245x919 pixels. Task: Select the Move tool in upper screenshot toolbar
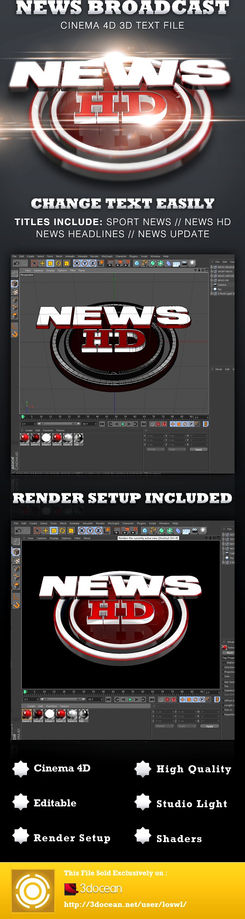pos(42,263)
